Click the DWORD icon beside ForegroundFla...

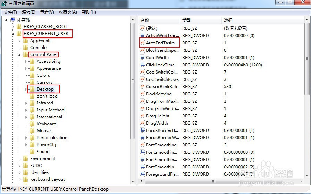click(x=143, y=174)
